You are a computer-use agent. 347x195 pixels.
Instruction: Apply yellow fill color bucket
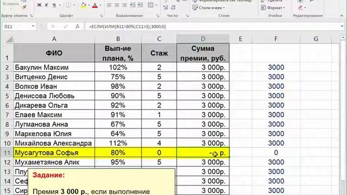tap(83, 5)
